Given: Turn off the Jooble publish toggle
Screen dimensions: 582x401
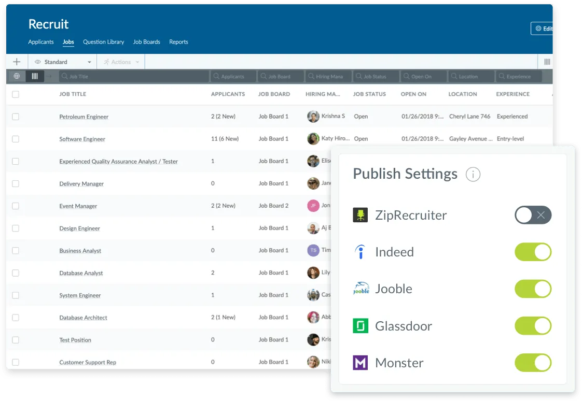Looking at the screenshot, I should [533, 289].
